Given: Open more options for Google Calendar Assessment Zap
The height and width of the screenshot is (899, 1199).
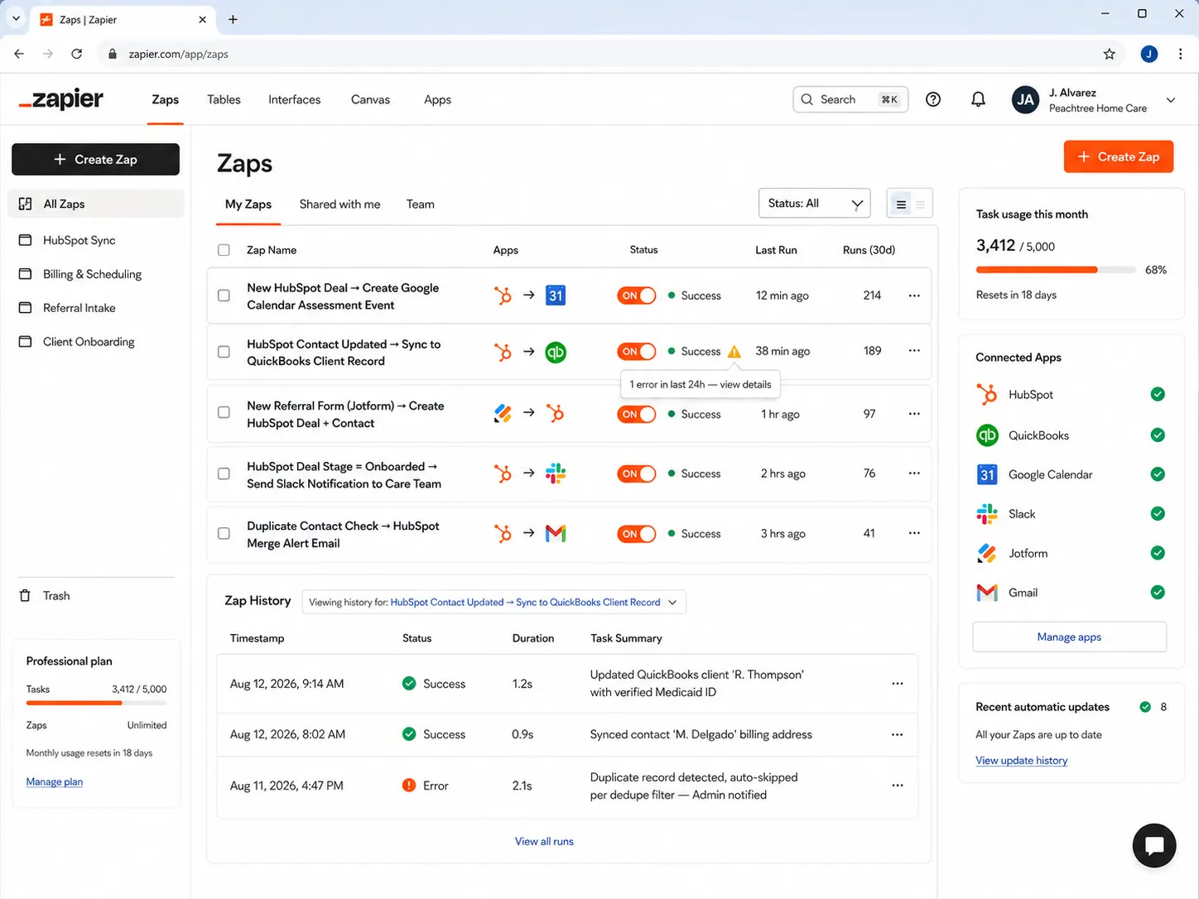Looking at the screenshot, I should pos(914,296).
